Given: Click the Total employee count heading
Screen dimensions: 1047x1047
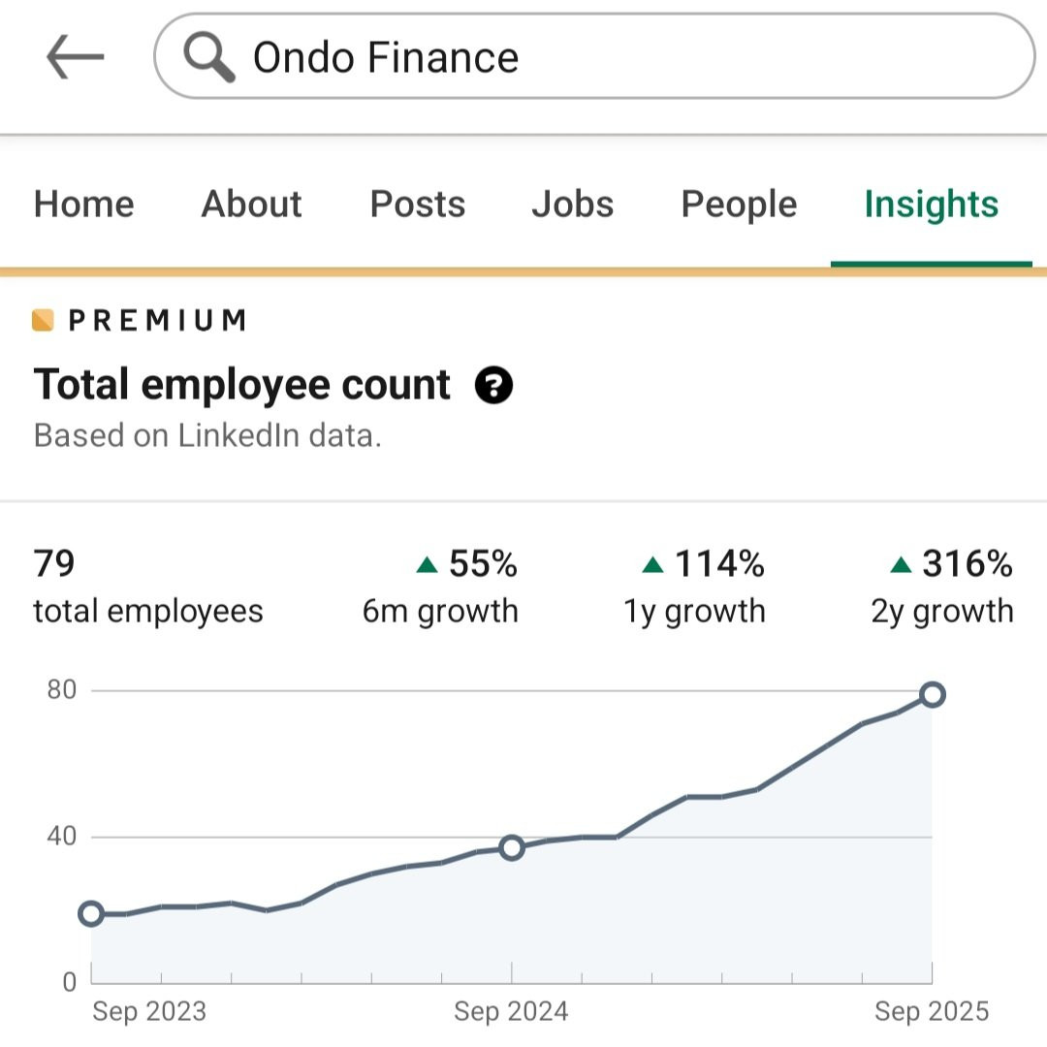Looking at the screenshot, I should pos(242,385).
